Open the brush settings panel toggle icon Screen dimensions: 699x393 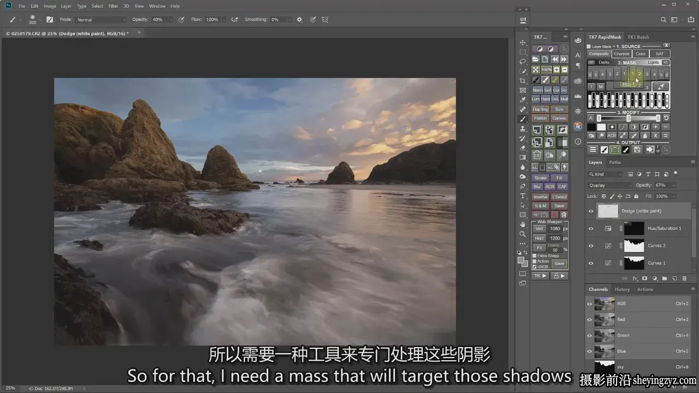tap(50, 20)
